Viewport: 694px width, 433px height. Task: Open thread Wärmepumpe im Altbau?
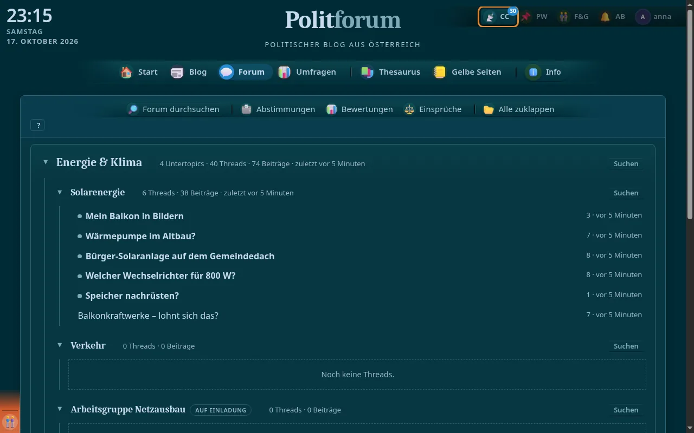tap(140, 236)
